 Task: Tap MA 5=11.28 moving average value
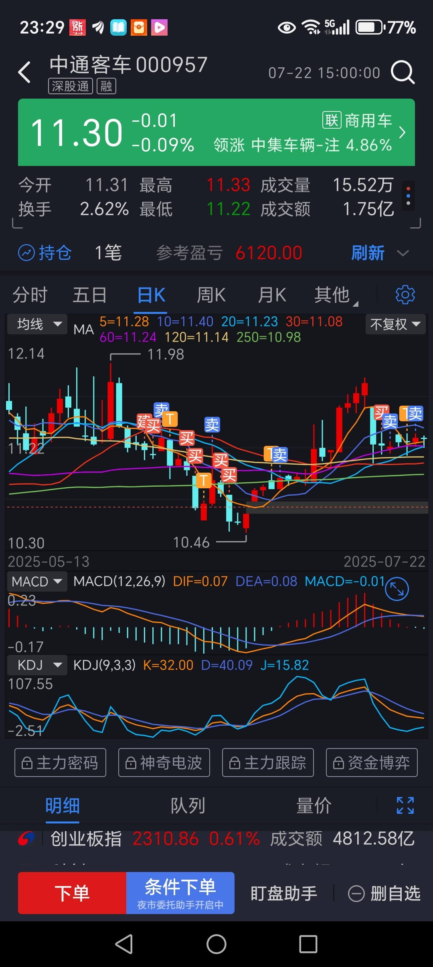[124, 322]
